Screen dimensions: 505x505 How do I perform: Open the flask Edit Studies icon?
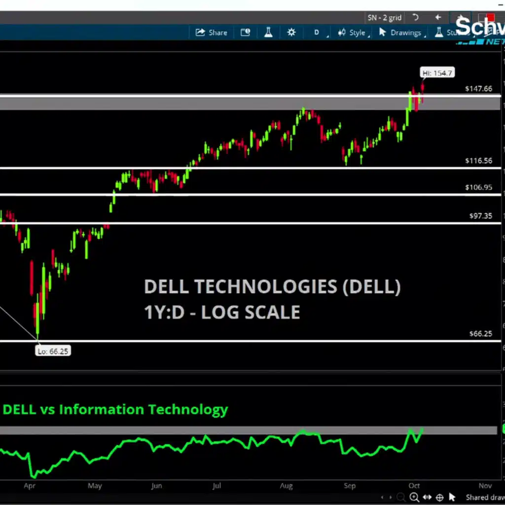(x=268, y=33)
